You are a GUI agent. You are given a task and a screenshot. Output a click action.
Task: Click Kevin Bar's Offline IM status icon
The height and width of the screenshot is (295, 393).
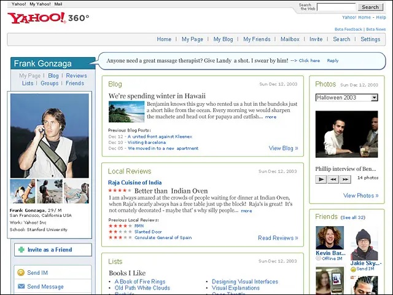[x=319, y=259]
